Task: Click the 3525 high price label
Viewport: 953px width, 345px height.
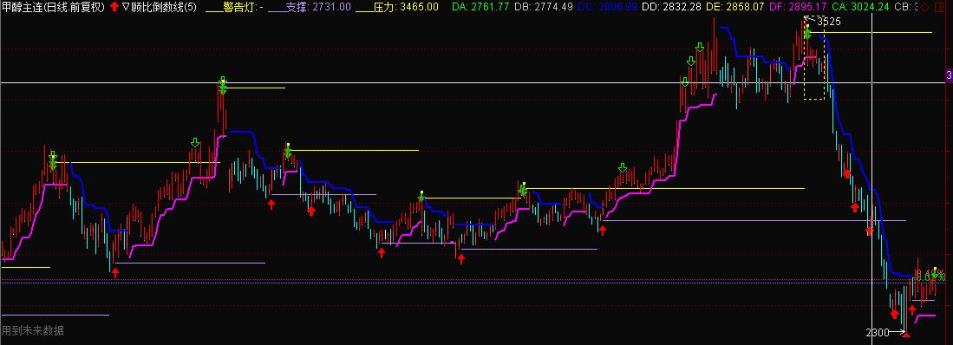Action: point(828,22)
